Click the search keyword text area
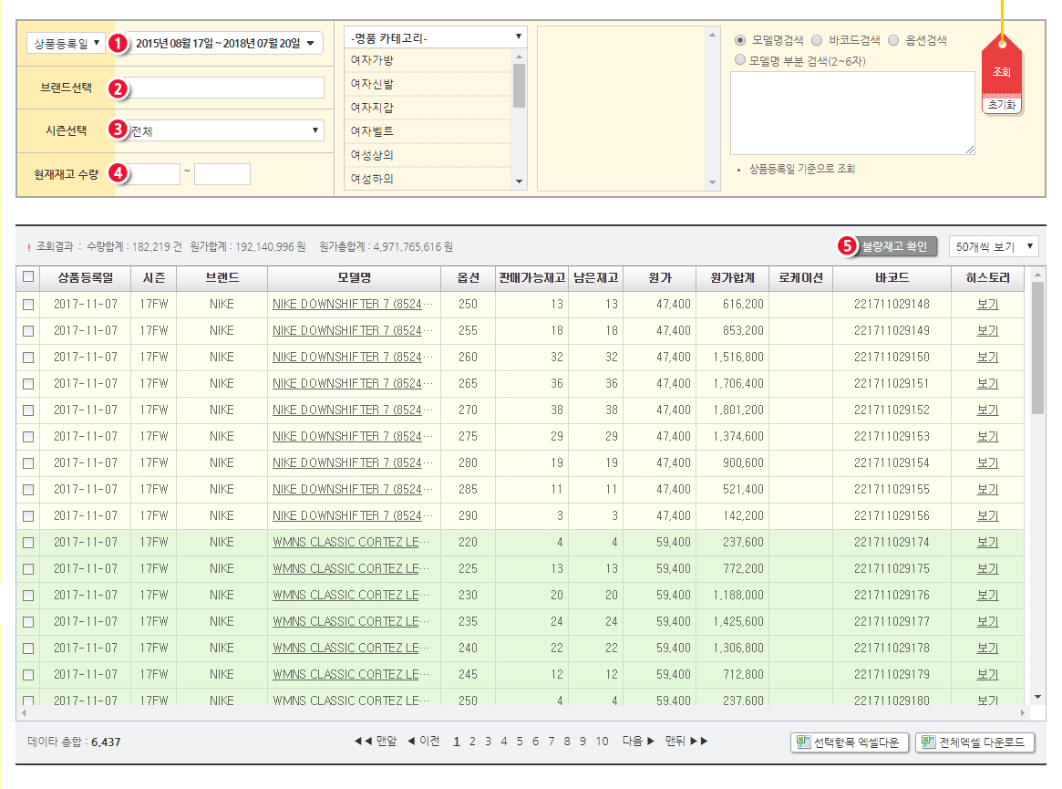 (852, 113)
